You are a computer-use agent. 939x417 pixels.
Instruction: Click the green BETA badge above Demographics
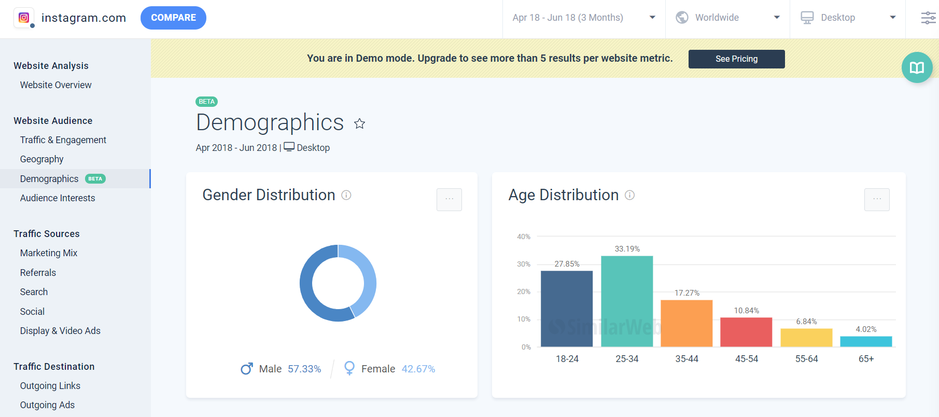(206, 102)
